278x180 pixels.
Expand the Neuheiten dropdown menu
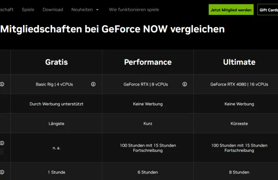[x=85, y=10]
